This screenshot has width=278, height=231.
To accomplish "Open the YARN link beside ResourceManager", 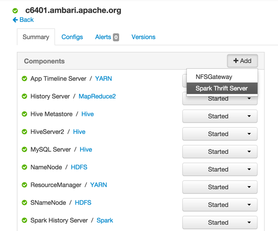I will pyautogui.click(x=98, y=185).
